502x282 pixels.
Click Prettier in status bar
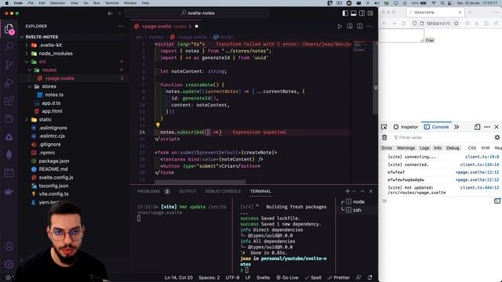point(338,277)
